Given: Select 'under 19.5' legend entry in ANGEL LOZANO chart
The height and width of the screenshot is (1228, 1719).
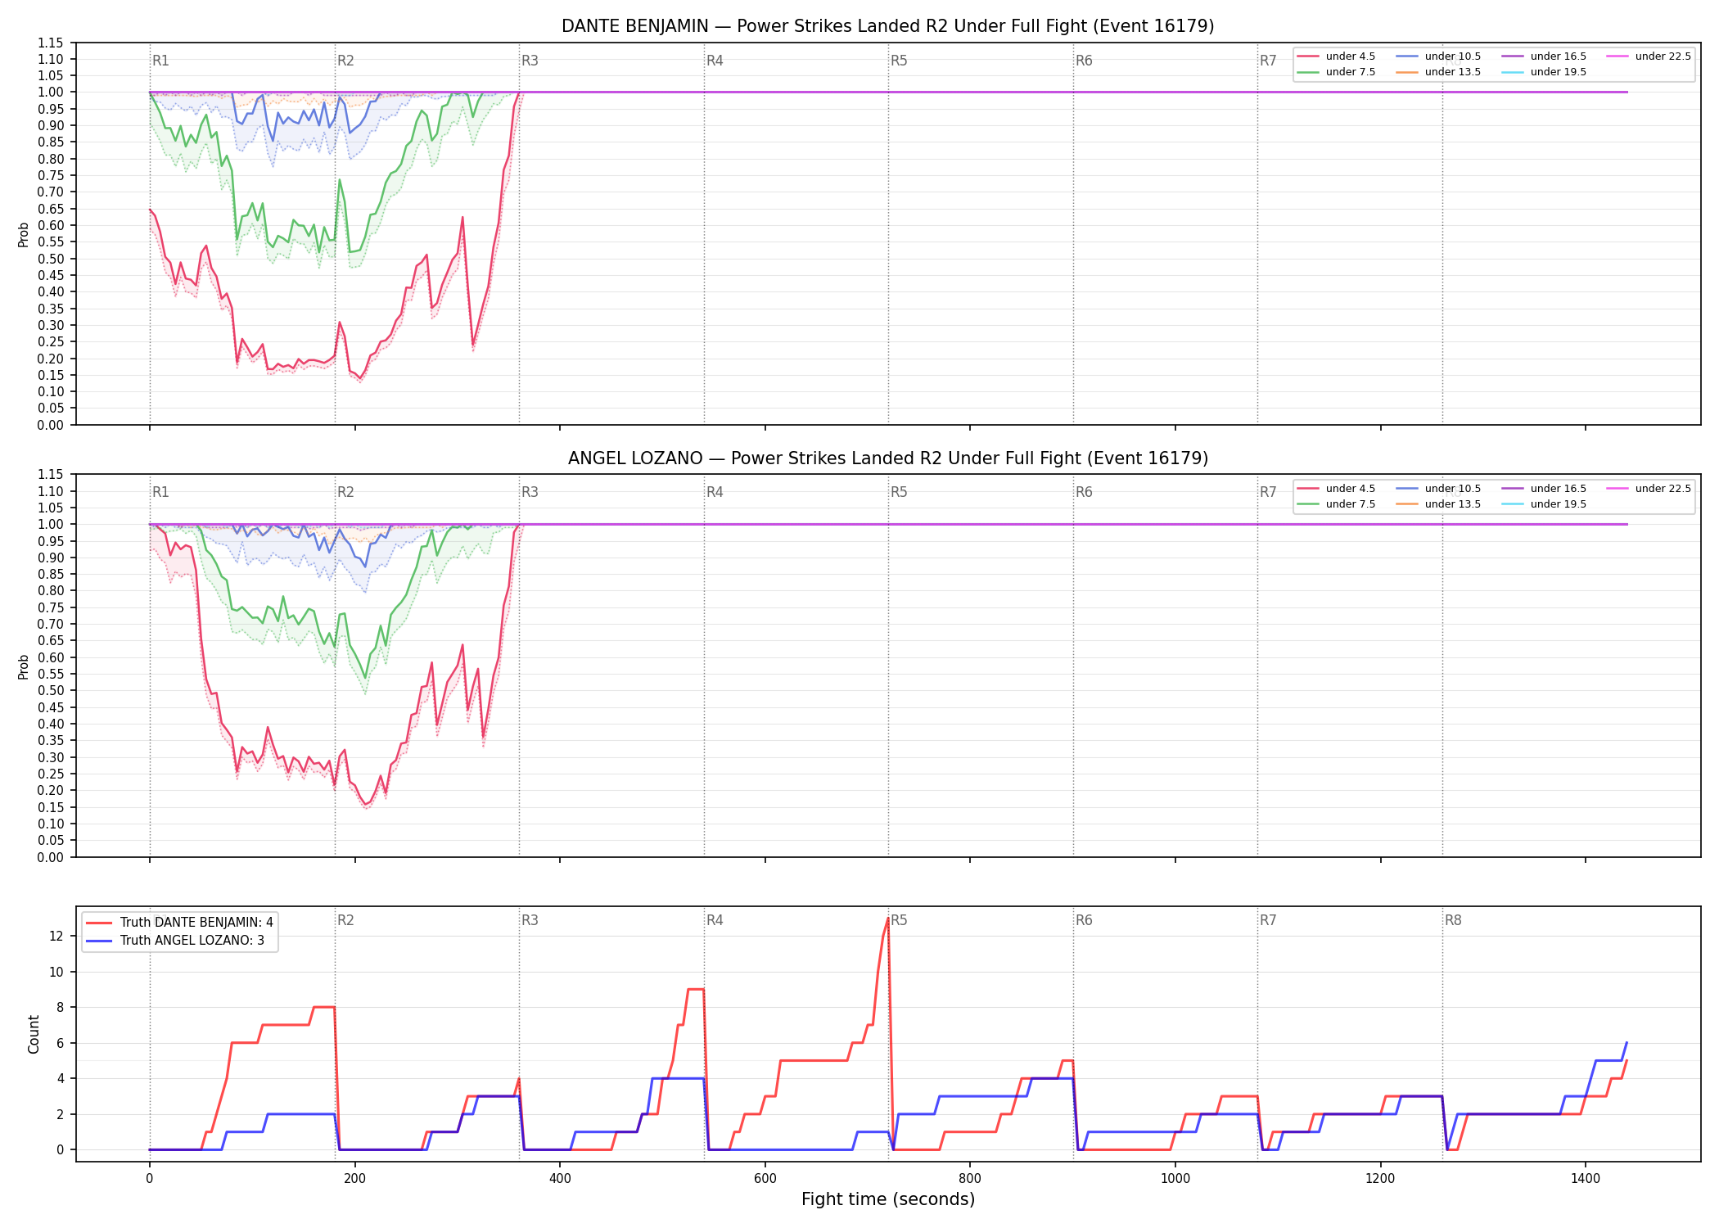Looking at the screenshot, I should [1544, 504].
